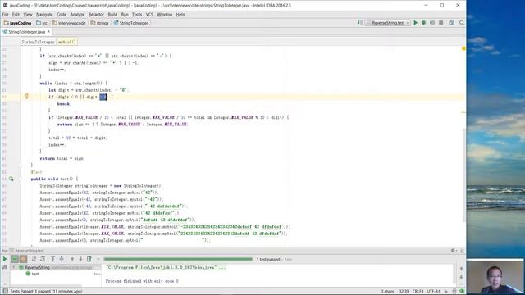Screen dimensions: 525x295
Task: Click javaCoding breadcrumb in navigation bar
Action: pyautogui.click(x=18, y=23)
